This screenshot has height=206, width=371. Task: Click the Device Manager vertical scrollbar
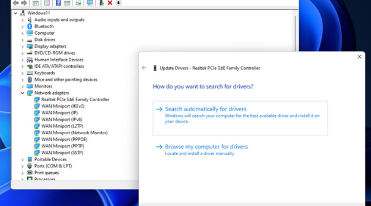coord(295,34)
